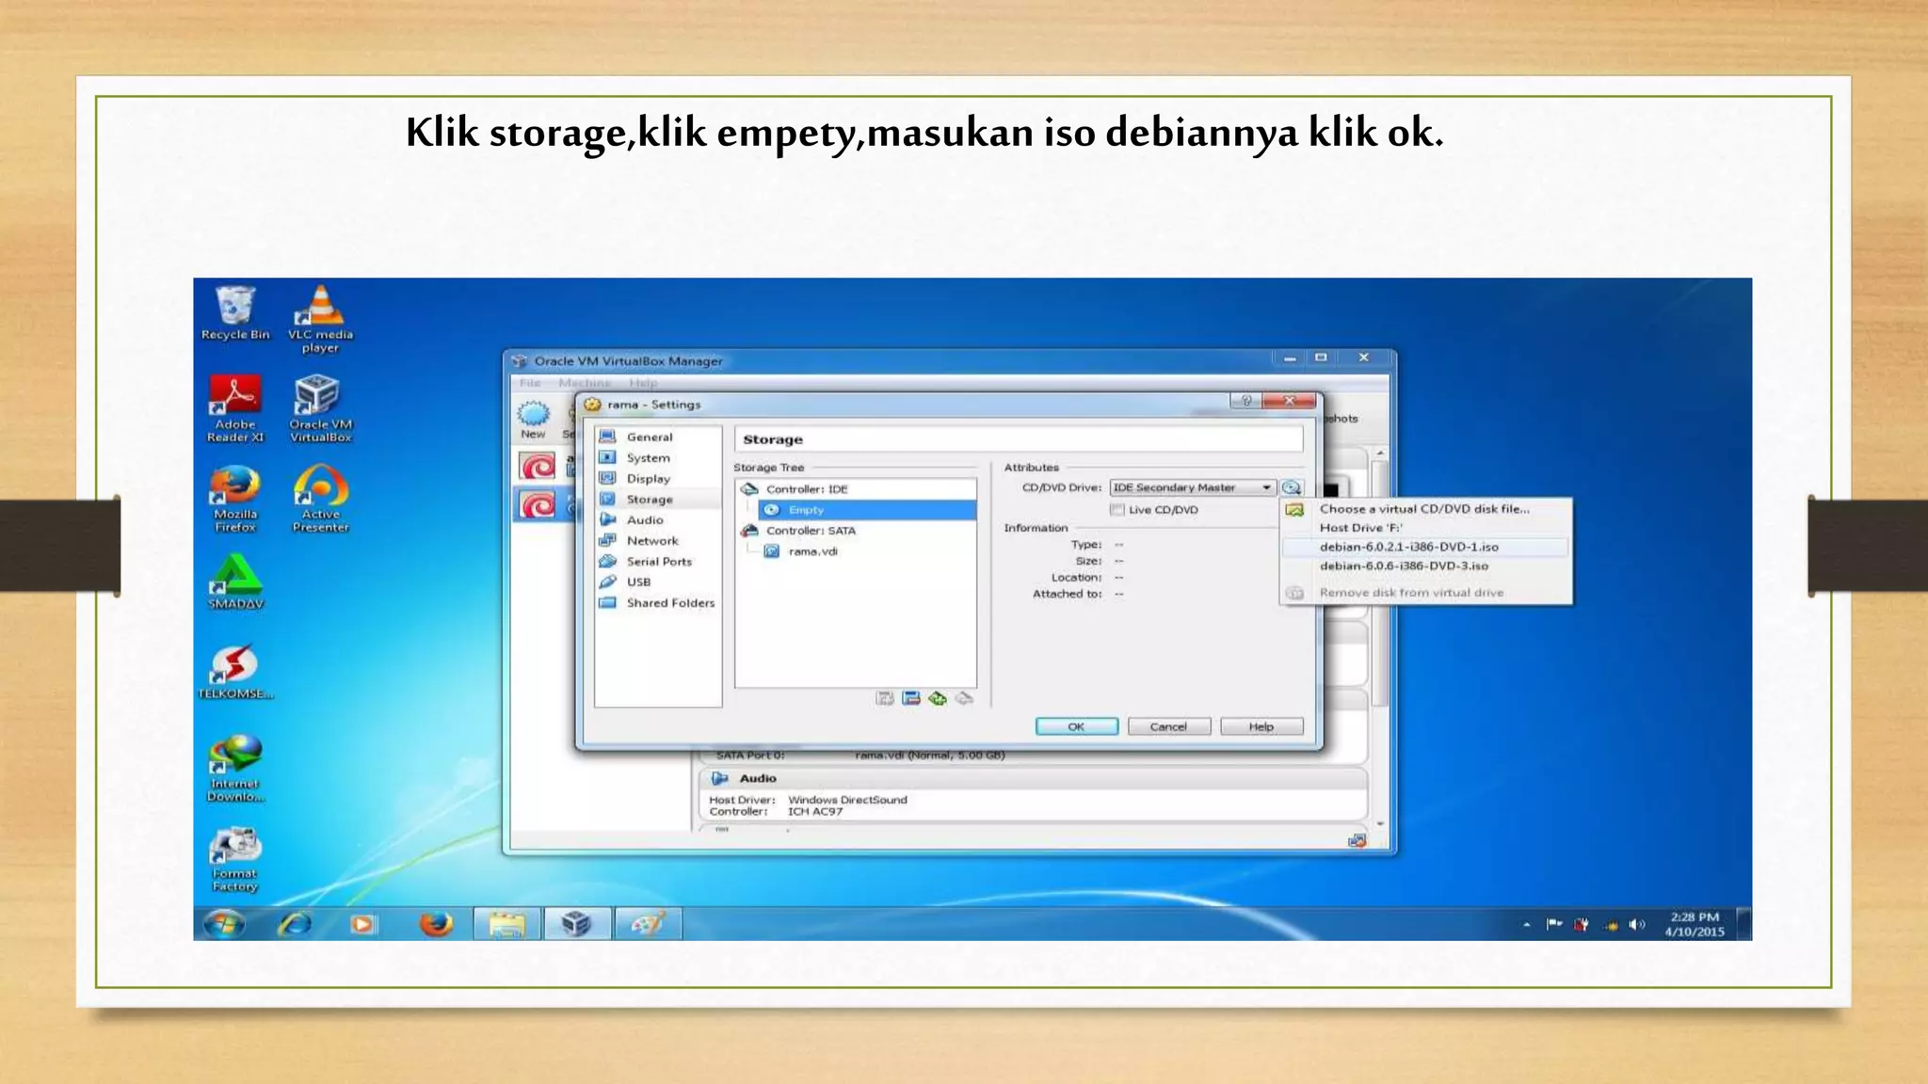The height and width of the screenshot is (1084, 1928).
Task: Click the Cancel button
Action: (x=1168, y=726)
